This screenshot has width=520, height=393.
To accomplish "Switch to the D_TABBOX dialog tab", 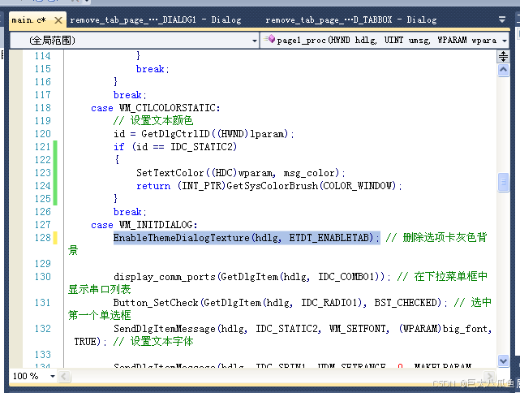I will tap(350, 19).
